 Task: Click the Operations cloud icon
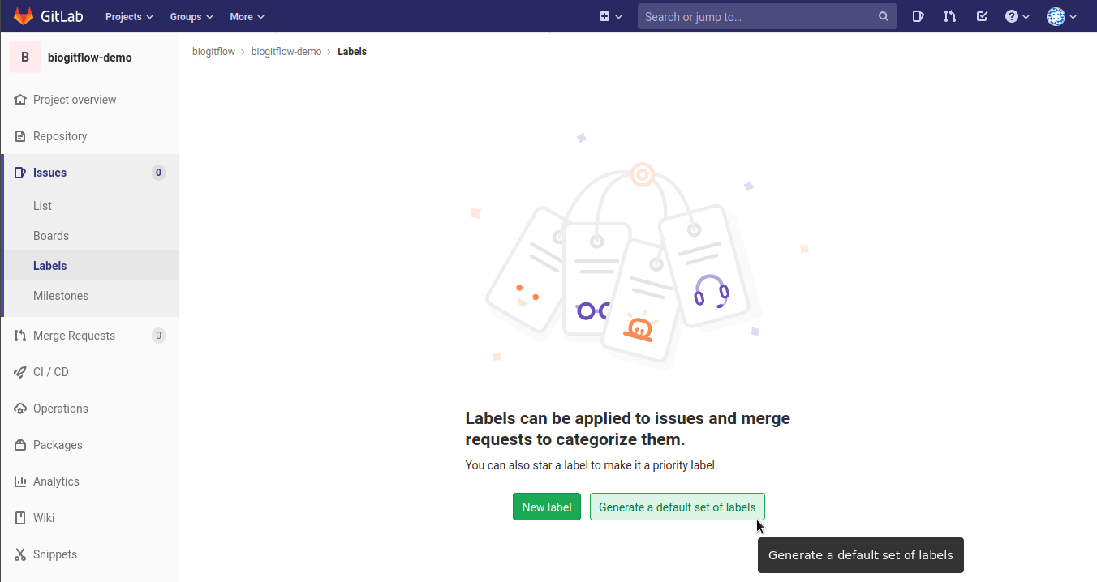pos(20,409)
